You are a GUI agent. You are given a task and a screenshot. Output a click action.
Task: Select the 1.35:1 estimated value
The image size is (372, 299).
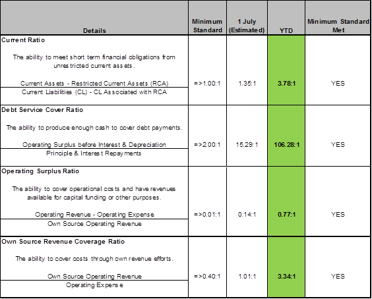(x=247, y=84)
